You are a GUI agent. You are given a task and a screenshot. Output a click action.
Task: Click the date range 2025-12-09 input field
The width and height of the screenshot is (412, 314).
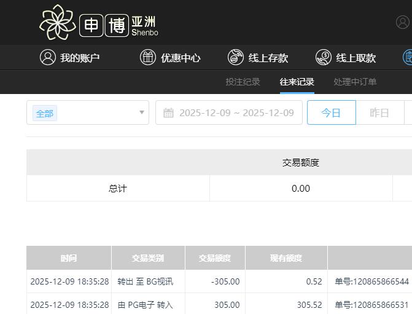tap(236, 113)
